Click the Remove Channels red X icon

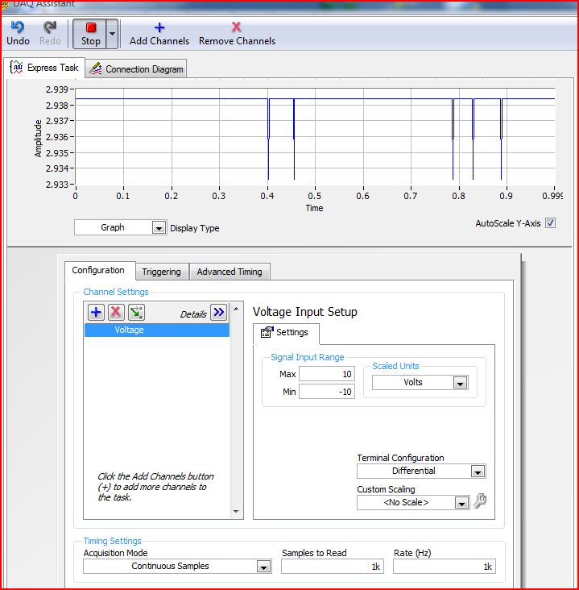point(237,27)
